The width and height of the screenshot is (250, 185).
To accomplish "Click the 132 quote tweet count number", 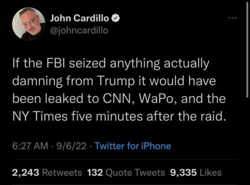I will click(x=95, y=172).
